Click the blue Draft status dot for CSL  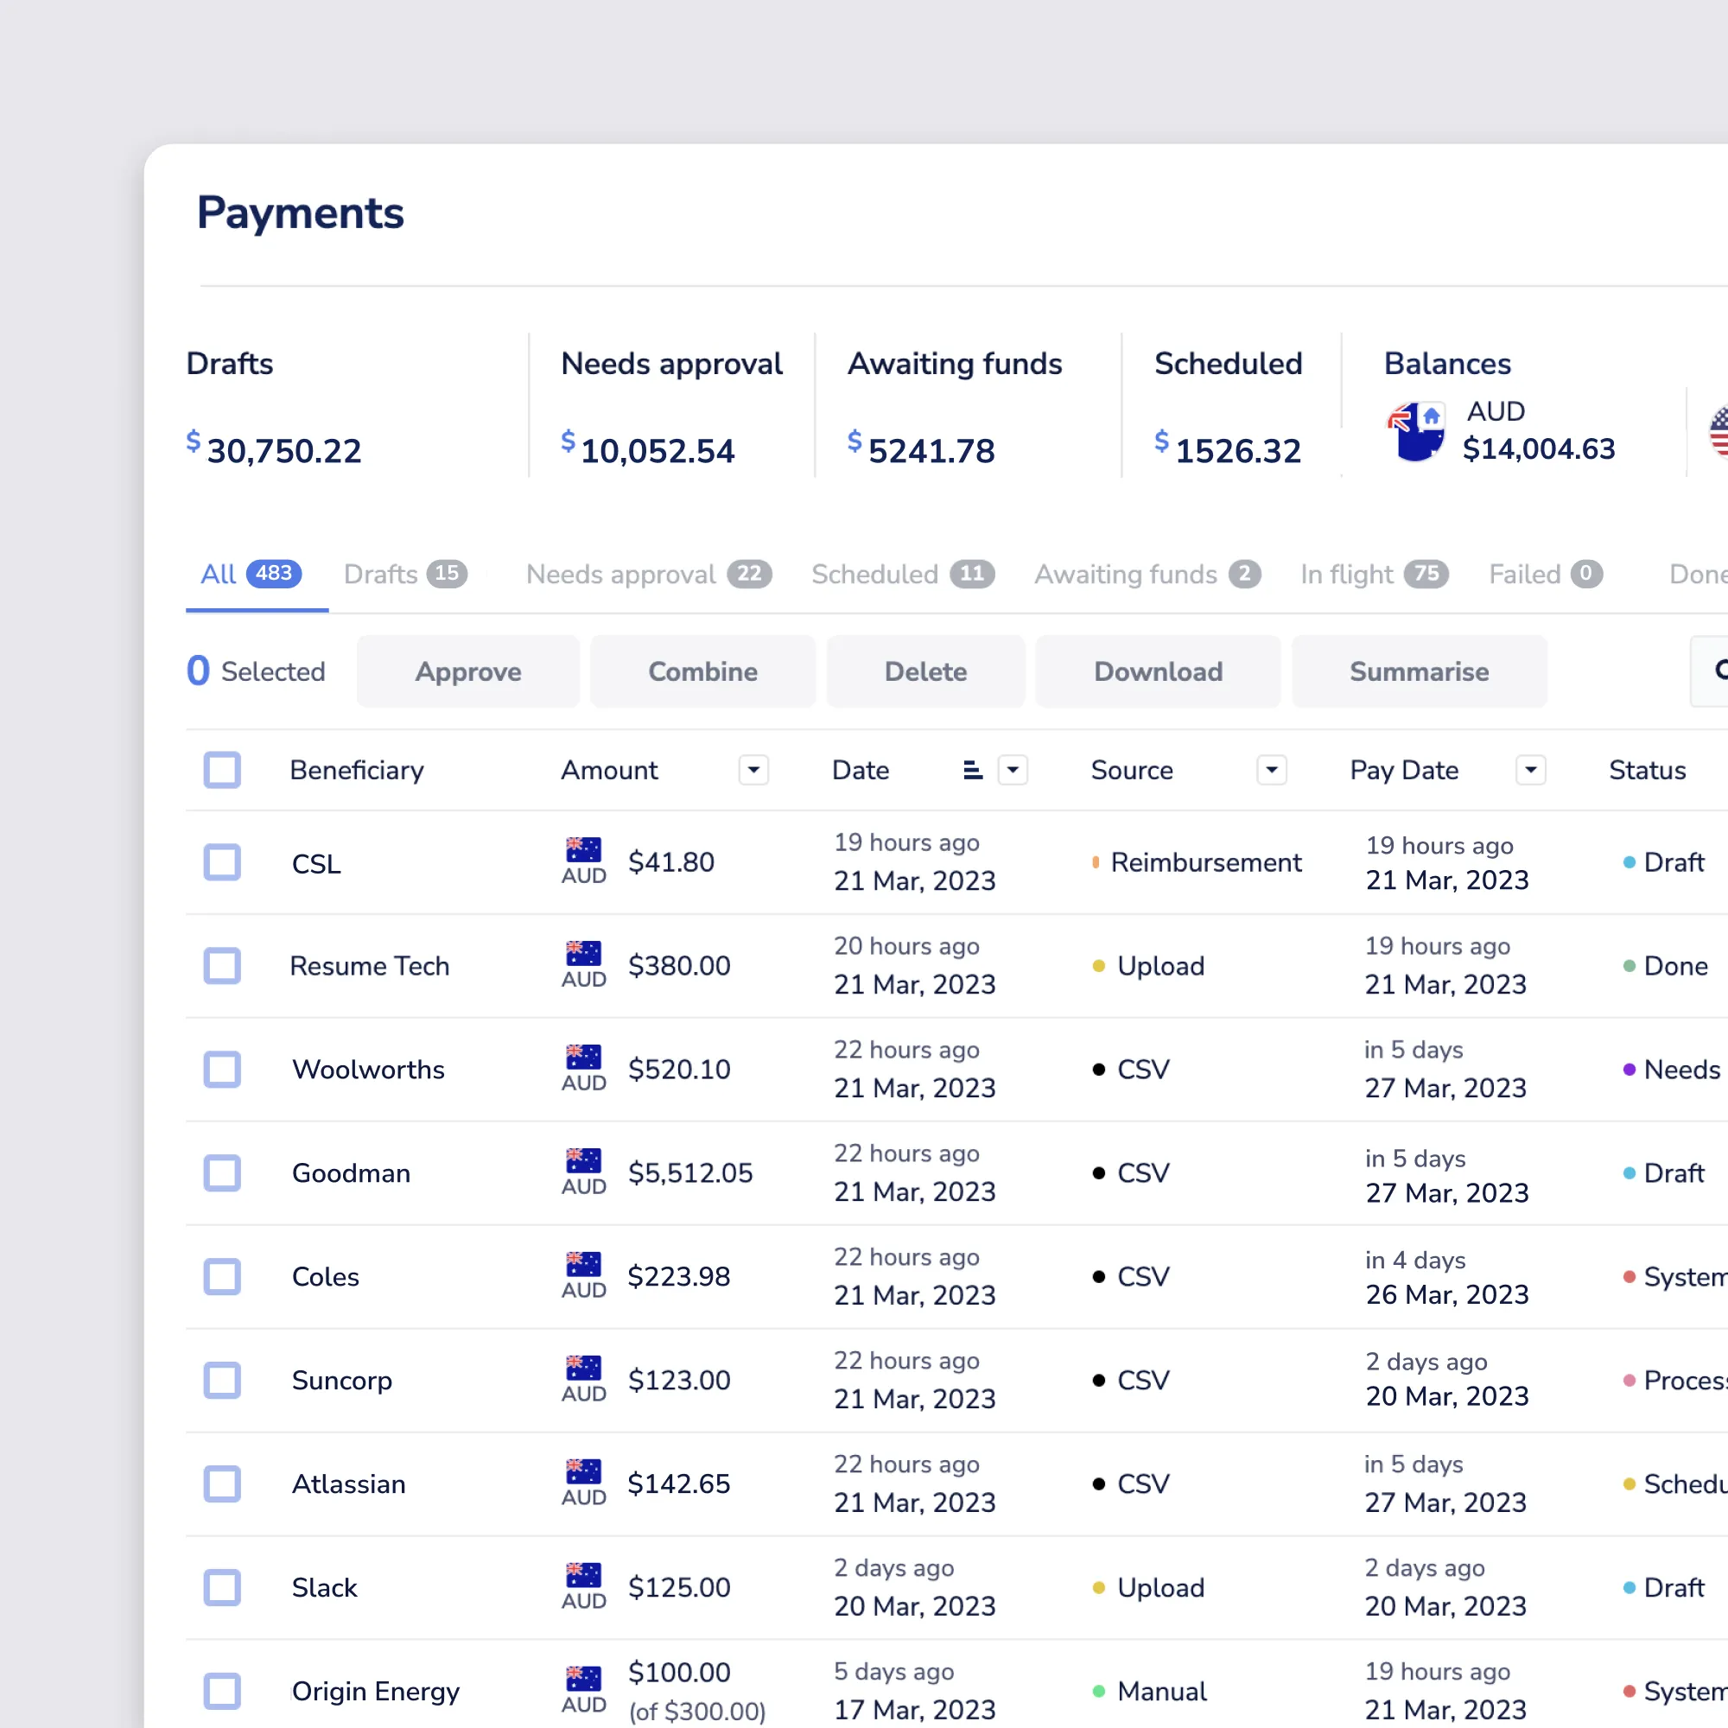(x=1629, y=862)
